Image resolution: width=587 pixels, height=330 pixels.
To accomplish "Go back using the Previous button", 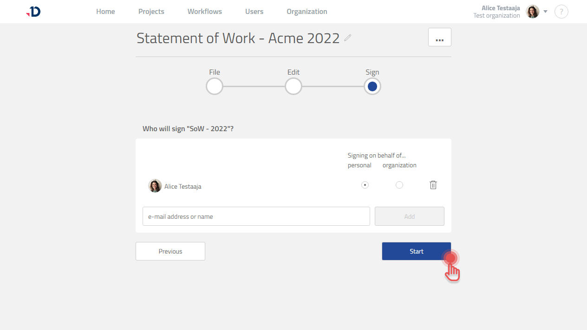I will (170, 251).
